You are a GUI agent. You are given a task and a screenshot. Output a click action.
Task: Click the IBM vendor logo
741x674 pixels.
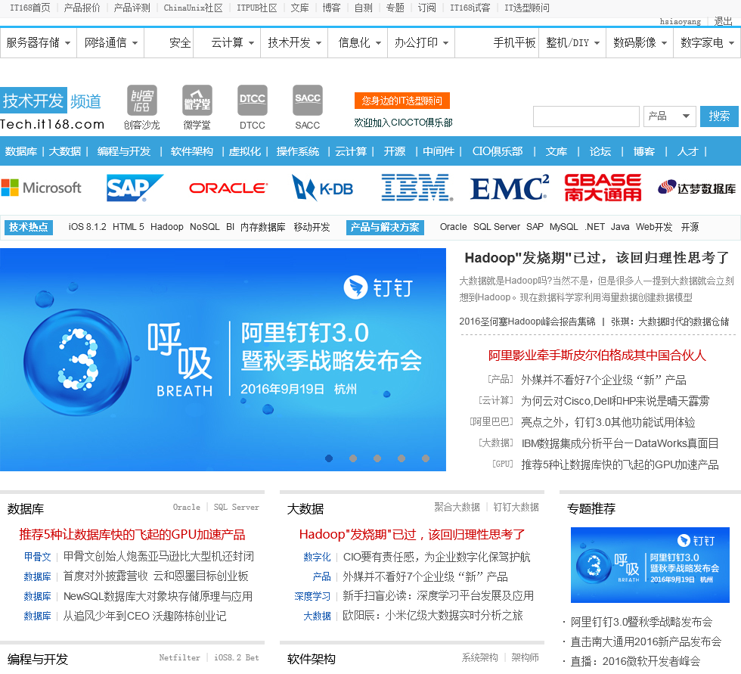click(x=417, y=188)
